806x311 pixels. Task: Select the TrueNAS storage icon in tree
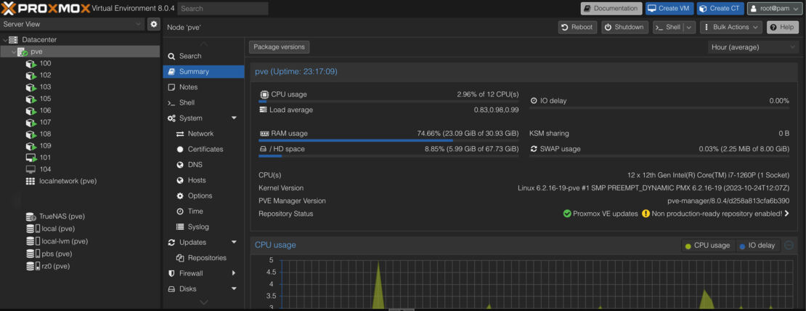point(31,217)
